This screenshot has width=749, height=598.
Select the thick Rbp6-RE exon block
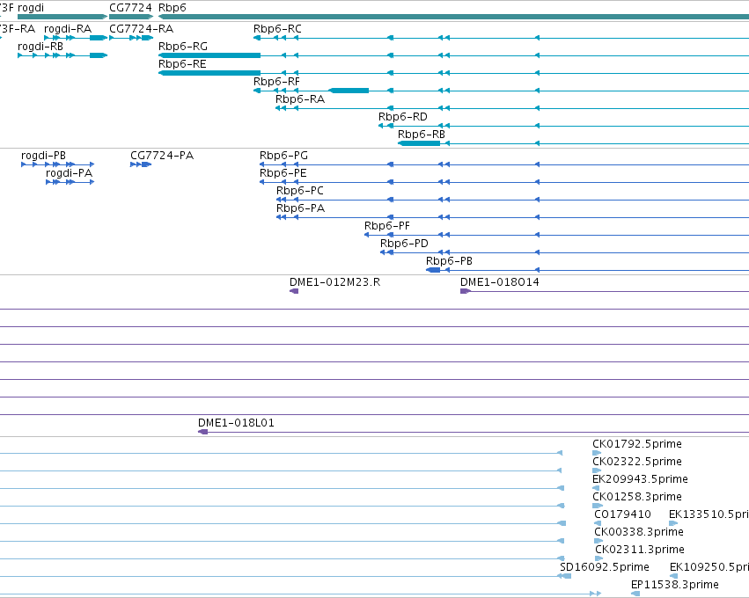(209, 73)
